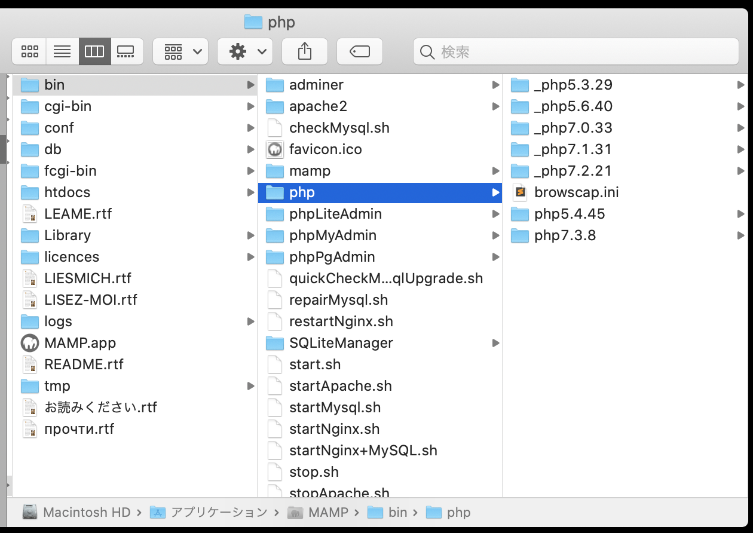Select the _php7.0.33 folder

point(626,128)
